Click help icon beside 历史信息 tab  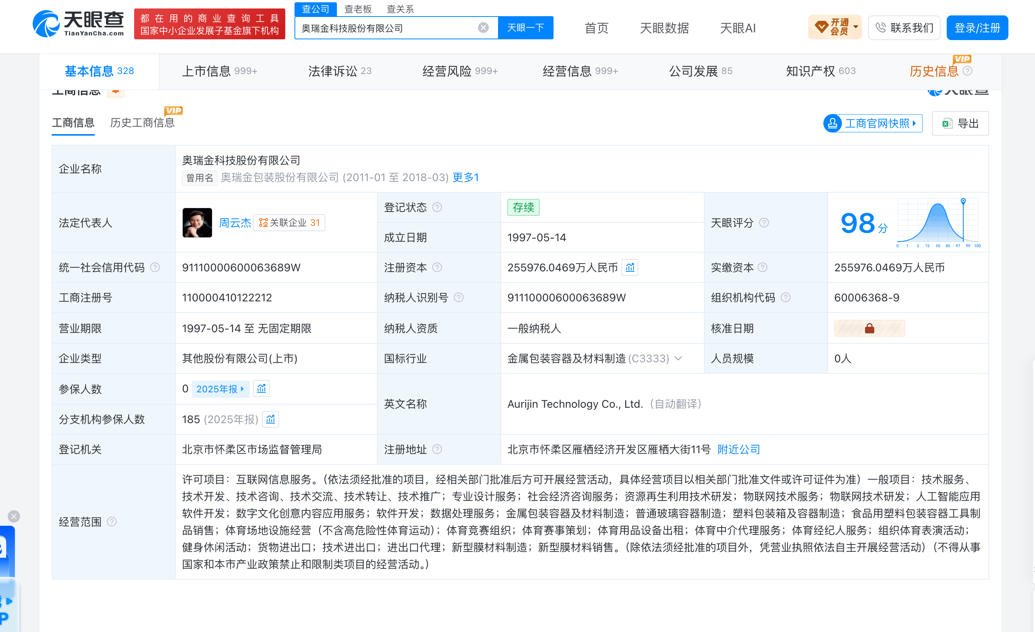968,71
